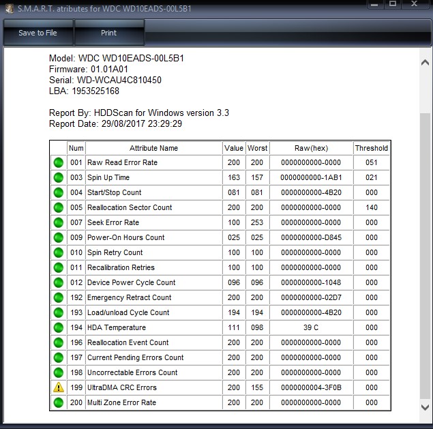Click the Seek Error Rate worst value 253
Screen dimensions: 433x429
257,222
